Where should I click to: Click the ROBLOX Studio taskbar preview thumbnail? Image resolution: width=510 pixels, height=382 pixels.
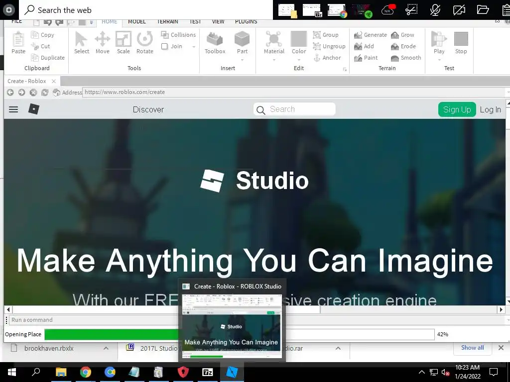point(232,326)
